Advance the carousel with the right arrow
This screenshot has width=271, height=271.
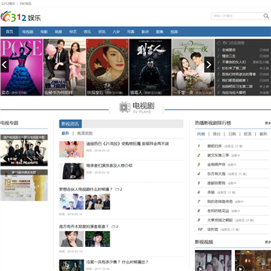(x=209, y=65)
